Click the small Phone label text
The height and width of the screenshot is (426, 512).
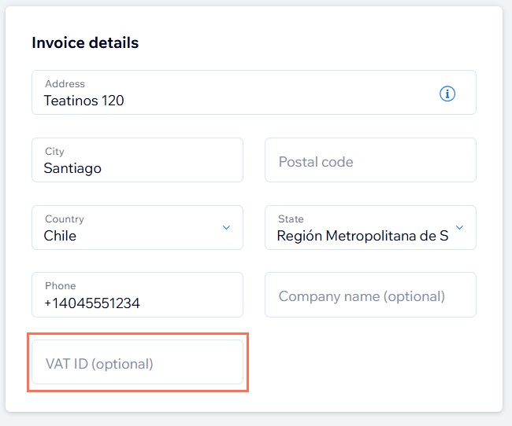(x=60, y=286)
